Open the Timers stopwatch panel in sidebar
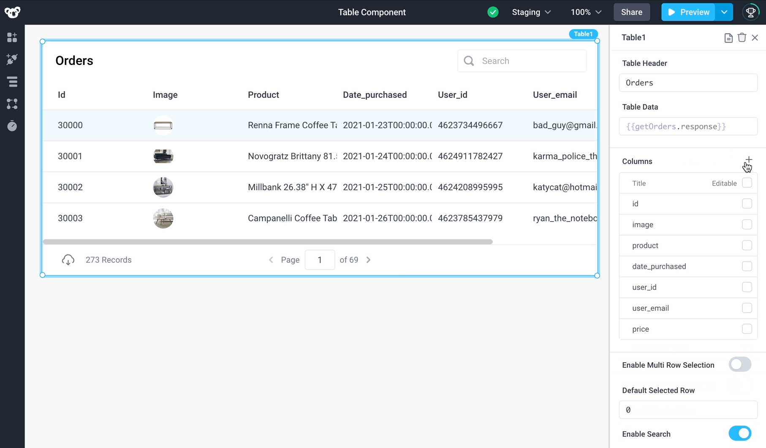This screenshot has height=448, width=766. coord(12,126)
